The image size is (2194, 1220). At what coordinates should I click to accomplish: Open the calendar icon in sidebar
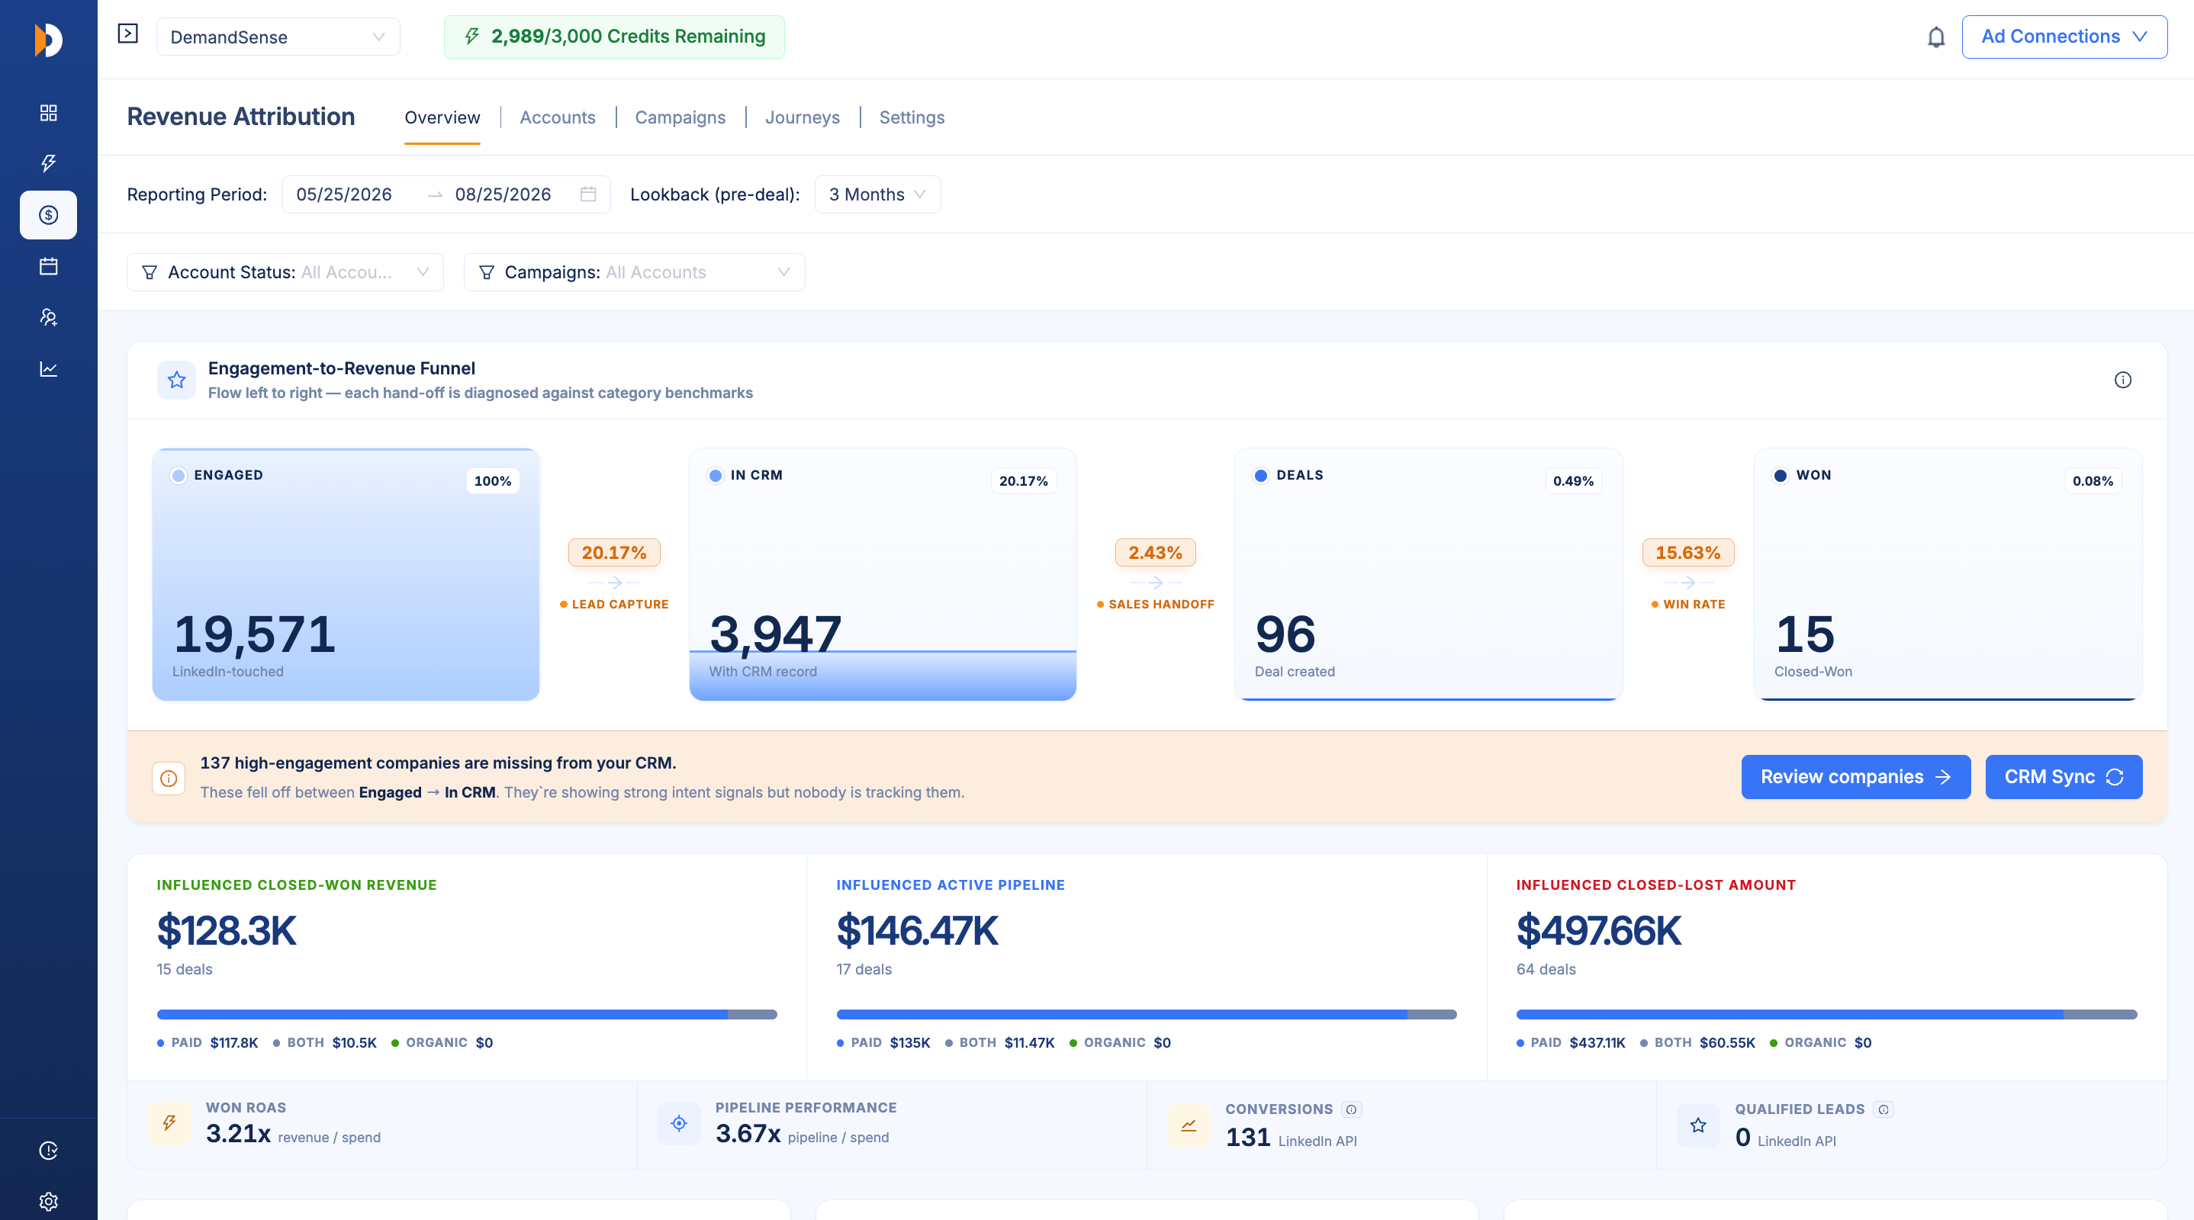pyautogui.click(x=49, y=266)
